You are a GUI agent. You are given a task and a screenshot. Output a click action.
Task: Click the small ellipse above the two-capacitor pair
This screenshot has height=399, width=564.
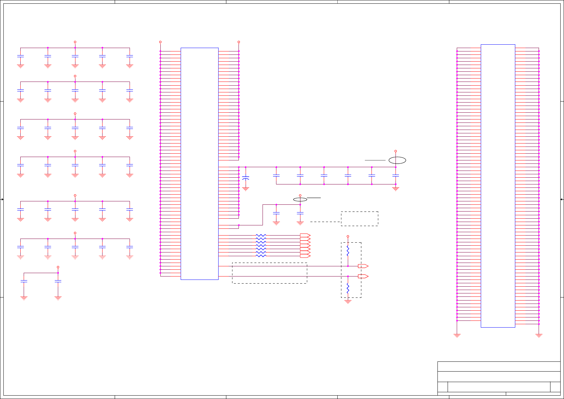click(x=300, y=199)
